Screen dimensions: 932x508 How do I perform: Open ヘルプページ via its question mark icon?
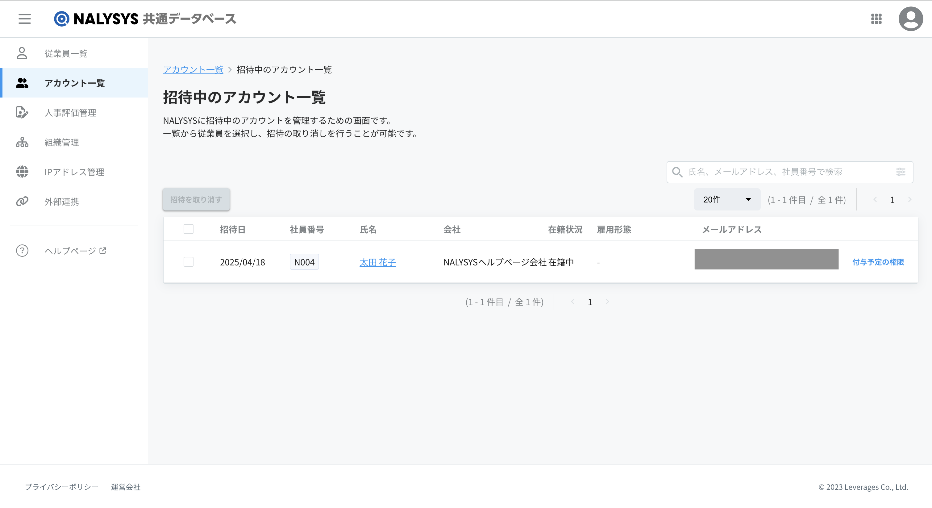(22, 250)
